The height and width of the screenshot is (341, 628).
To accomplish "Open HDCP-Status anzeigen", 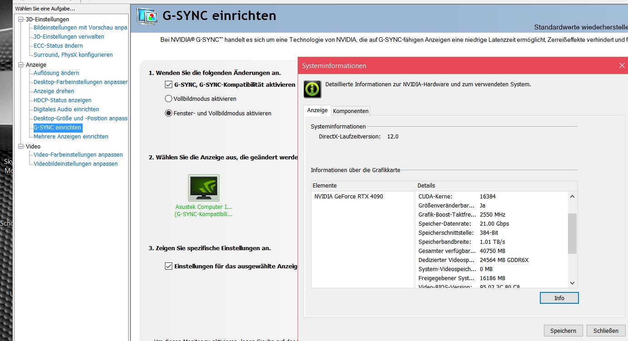I will point(62,100).
